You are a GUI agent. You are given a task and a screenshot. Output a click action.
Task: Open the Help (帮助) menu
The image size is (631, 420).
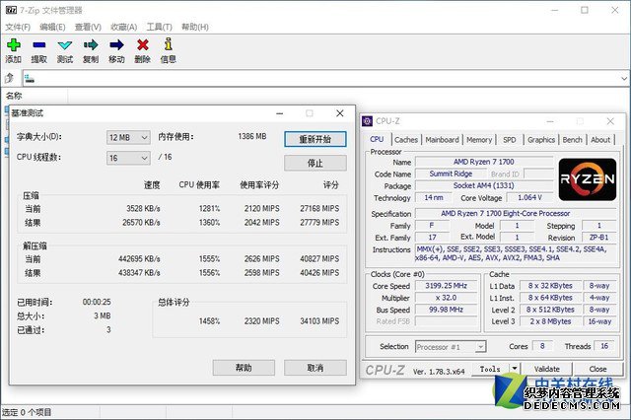point(195,27)
